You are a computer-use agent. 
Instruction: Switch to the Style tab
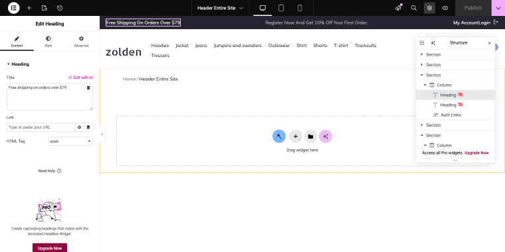[49, 42]
